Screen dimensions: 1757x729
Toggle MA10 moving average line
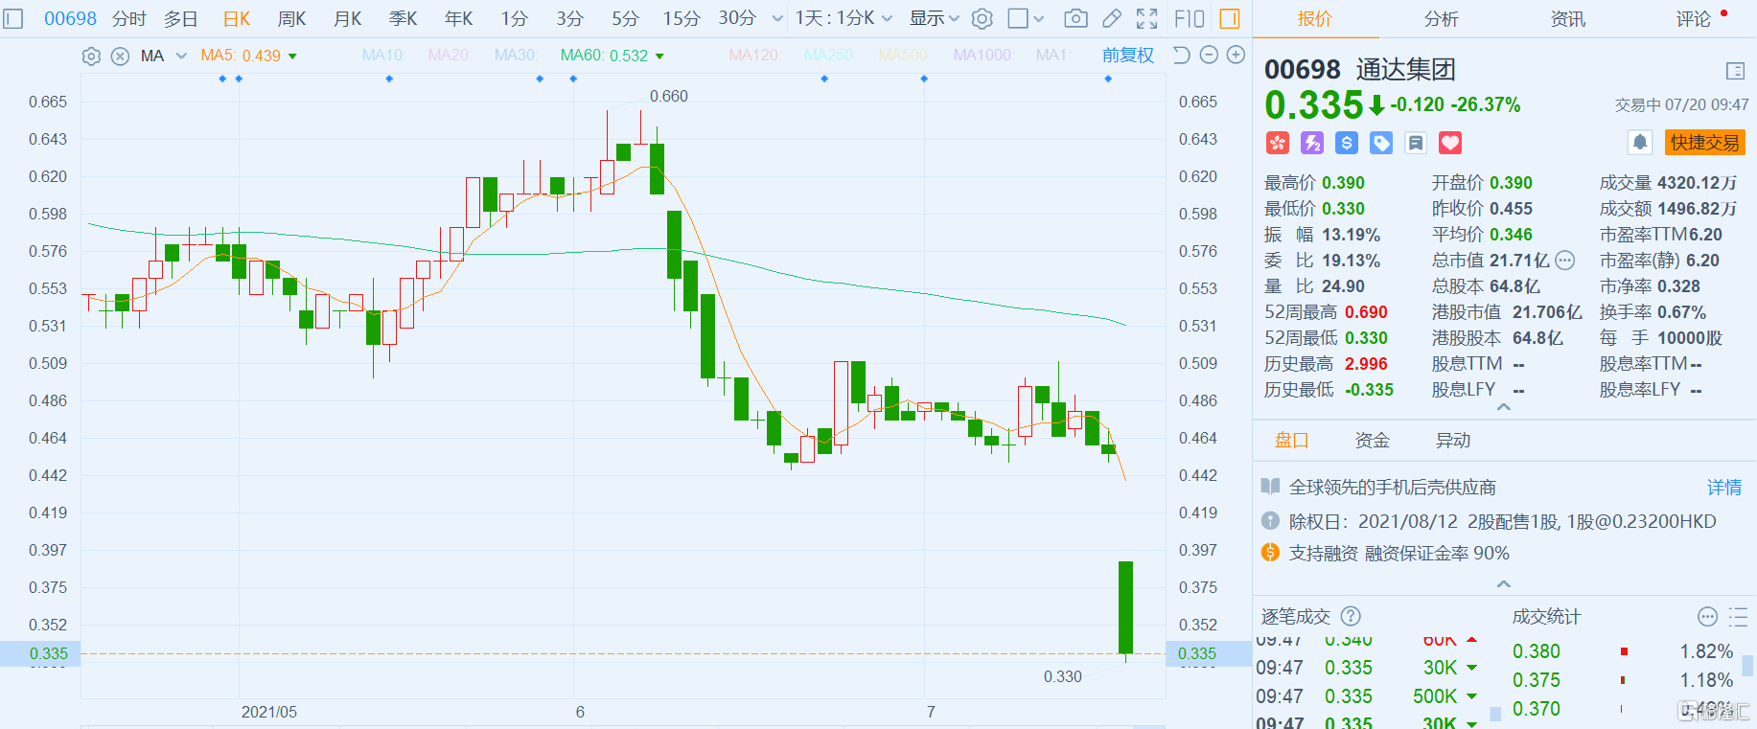coord(383,56)
